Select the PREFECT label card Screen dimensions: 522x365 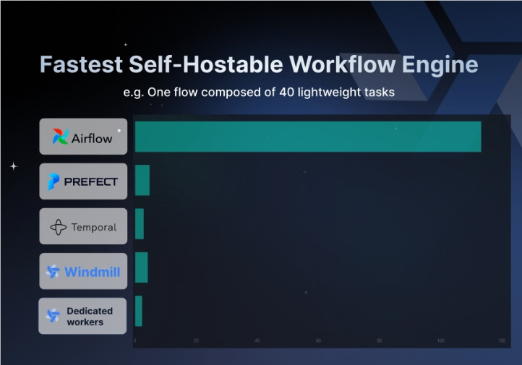tap(83, 181)
